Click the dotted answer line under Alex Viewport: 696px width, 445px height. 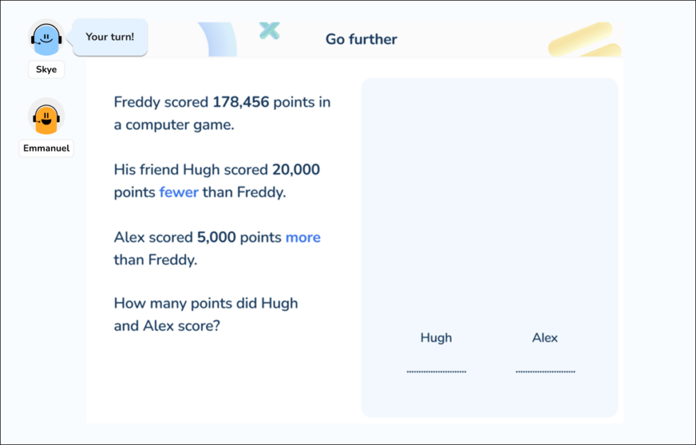click(545, 372)
